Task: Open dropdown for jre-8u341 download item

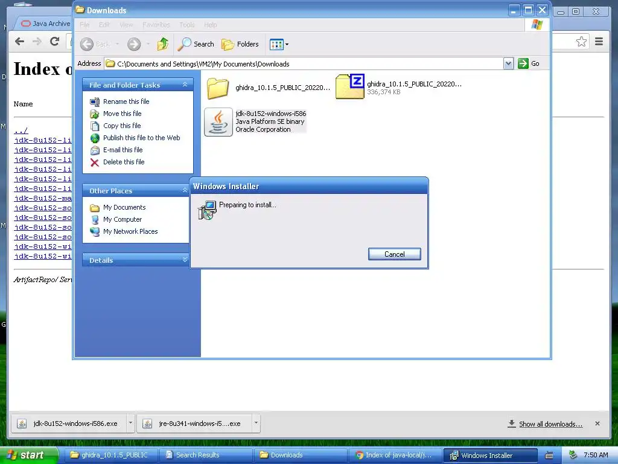Action: (256, 424)
